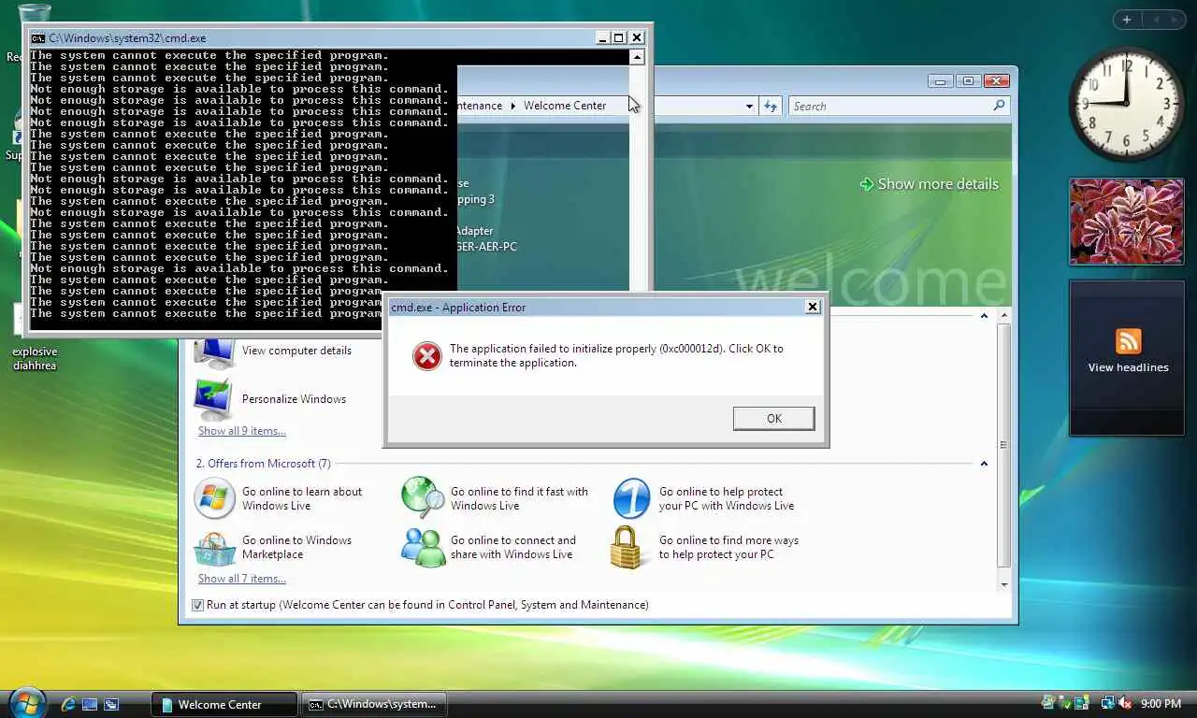1197x718 pixels.
Task: Click the Personalize Windows icon
Action: (x=214, y=400)
